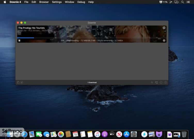
Task: Open the download settings gear
Action: point(164,40)
